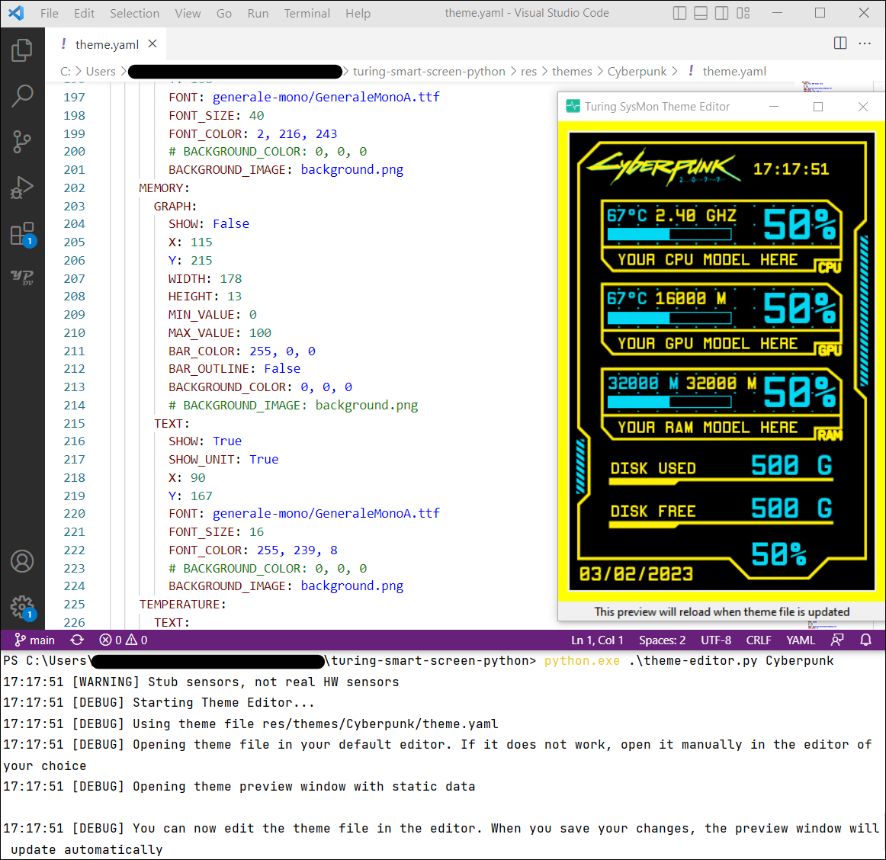
Task: Click the turing-smart-screen-python breadcrumb
Action: tap(429, 71)
